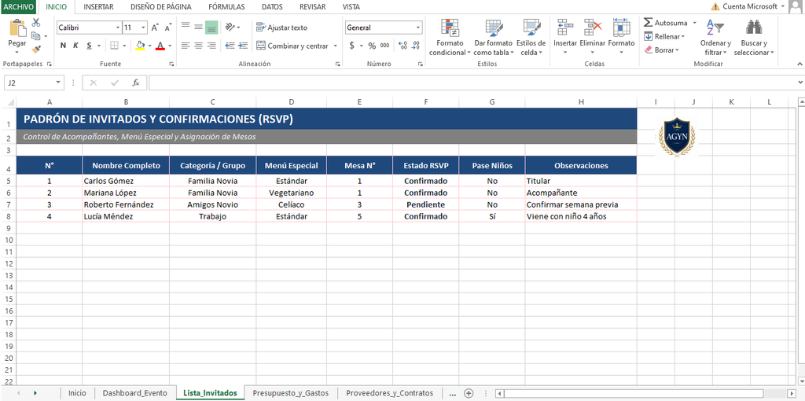Switch to DISEÑO DE PÁGINA tab

[x=161, y=6]
